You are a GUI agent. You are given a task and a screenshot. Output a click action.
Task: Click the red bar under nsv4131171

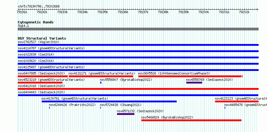tap(101, 76)
